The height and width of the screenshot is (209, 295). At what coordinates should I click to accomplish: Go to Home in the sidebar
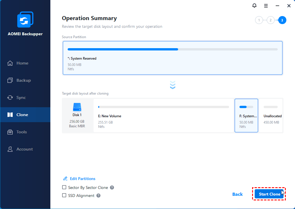(22, 63)
